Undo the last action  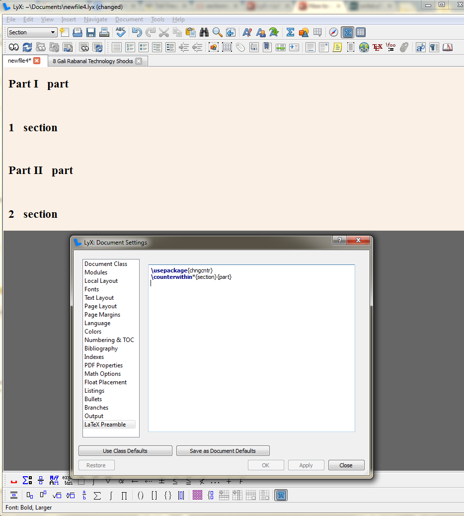point(137,32)
